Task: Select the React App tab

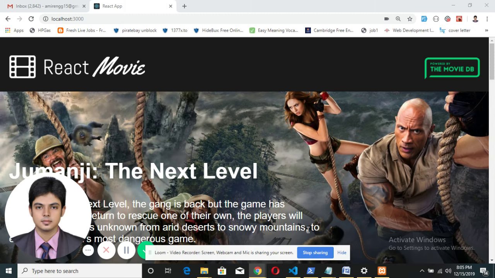Action: coord(133,6)
